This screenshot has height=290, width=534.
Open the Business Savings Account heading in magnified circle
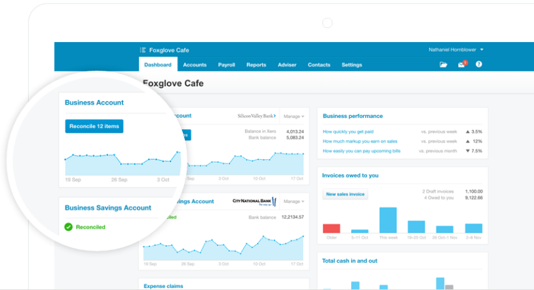(x=108, y=208)
